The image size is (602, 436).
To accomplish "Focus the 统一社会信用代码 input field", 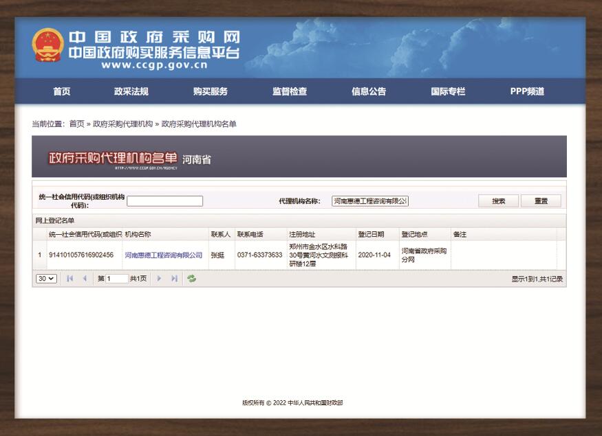I will [164, 201].
